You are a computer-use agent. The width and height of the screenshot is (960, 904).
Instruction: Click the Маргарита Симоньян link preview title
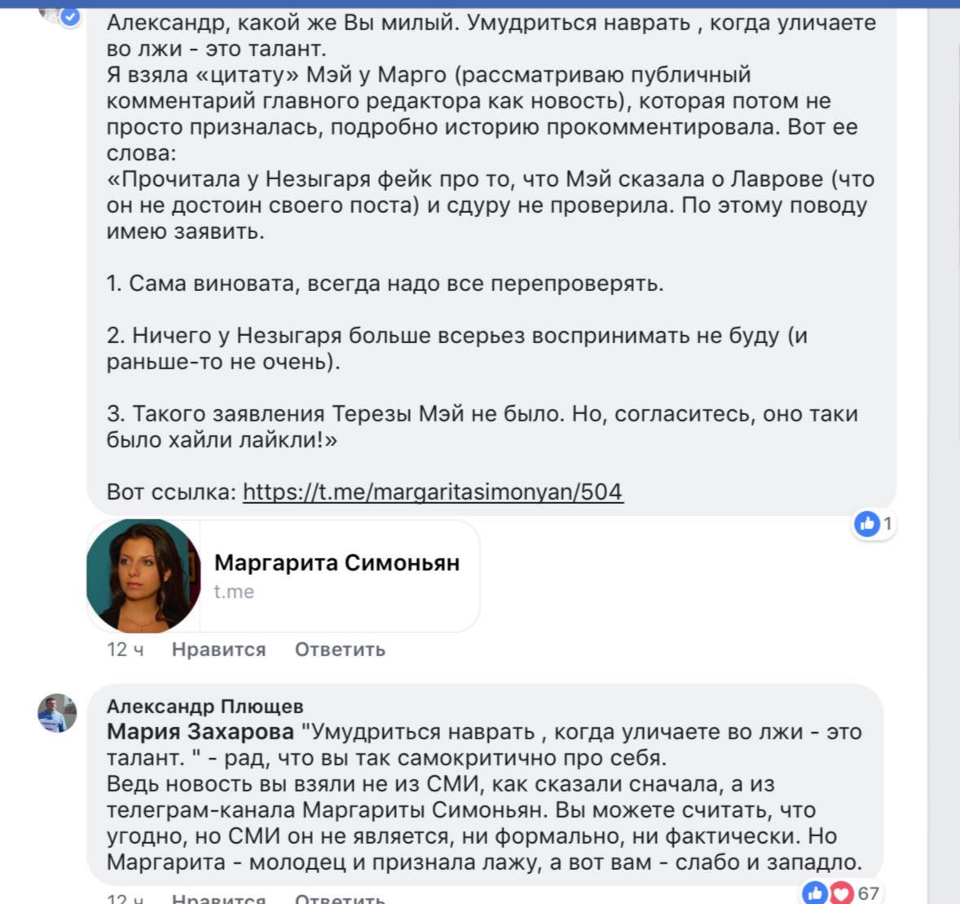(x=337, y=562)
